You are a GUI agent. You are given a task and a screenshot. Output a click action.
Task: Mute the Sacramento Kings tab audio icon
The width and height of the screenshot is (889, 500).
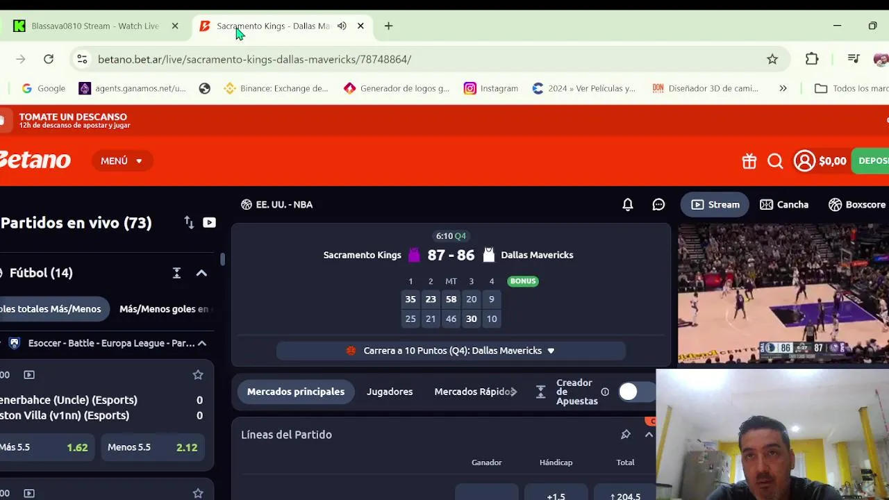coord(342,26)
